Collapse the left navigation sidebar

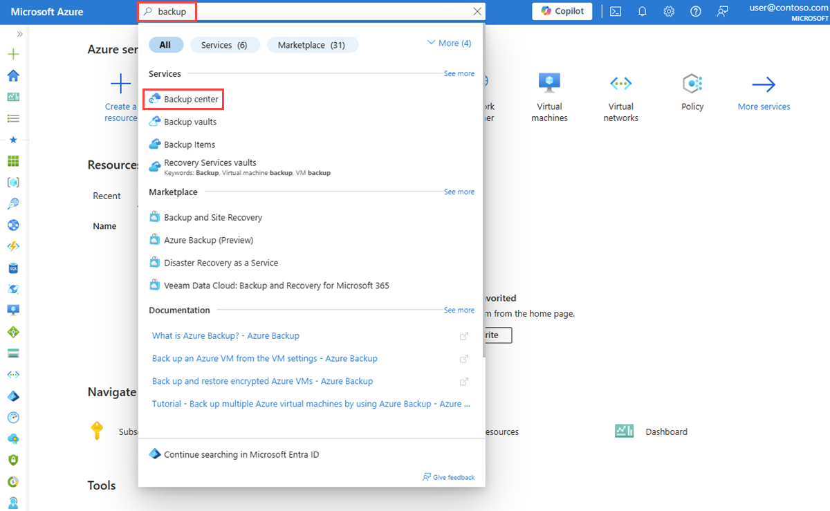click(19, 32)
